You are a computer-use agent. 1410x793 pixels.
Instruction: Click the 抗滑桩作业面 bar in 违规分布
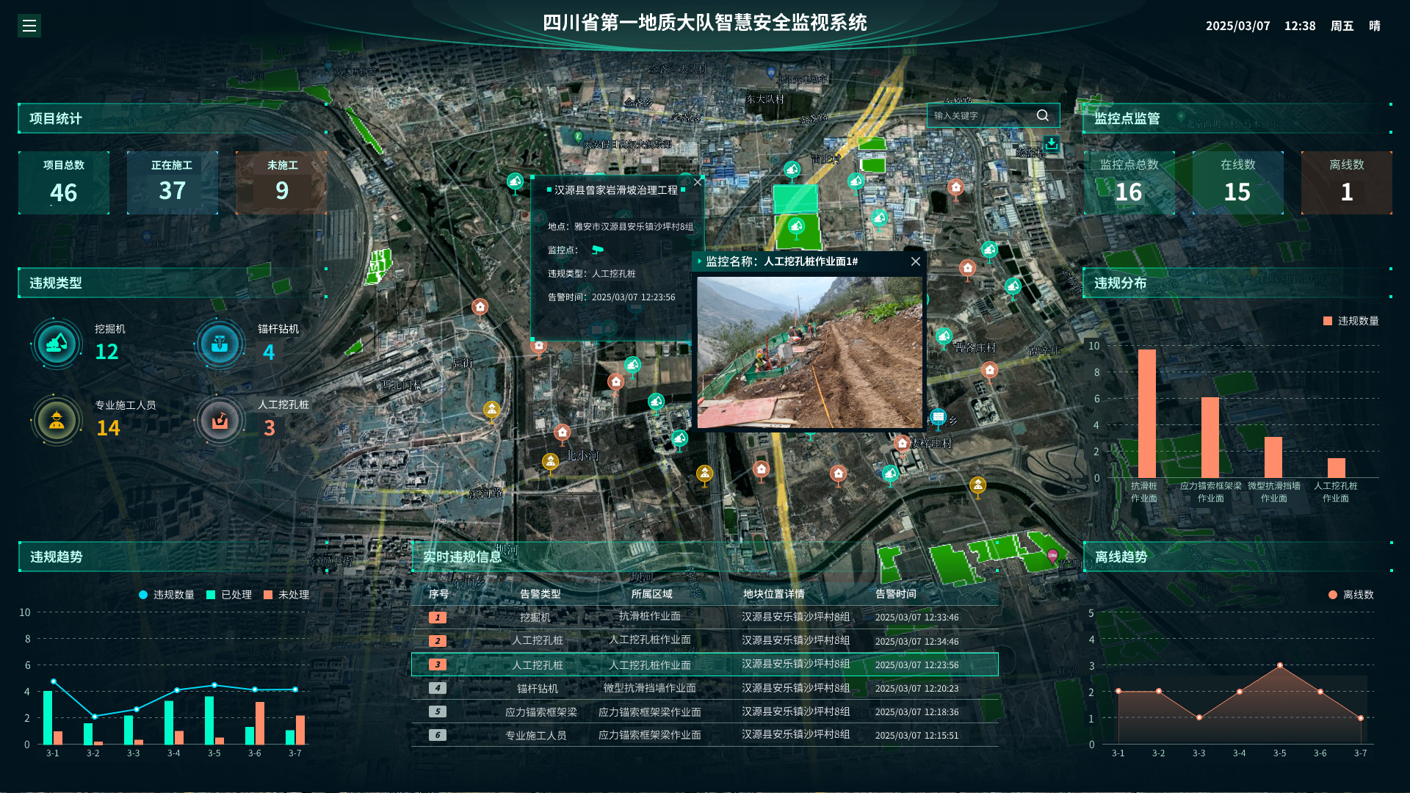(x=1146, y=413)
